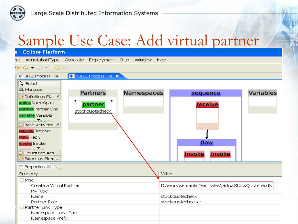Viewport: 298px width, 224px height.
Task: Expand the Structured Activities palette drawer
Action: click(x=38, y=153)
